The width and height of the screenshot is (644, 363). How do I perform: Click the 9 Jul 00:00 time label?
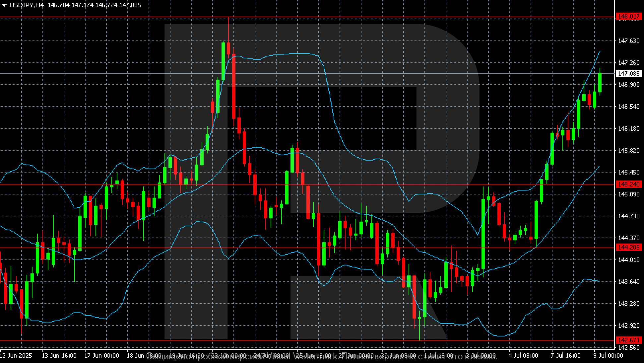pos(608,355)
